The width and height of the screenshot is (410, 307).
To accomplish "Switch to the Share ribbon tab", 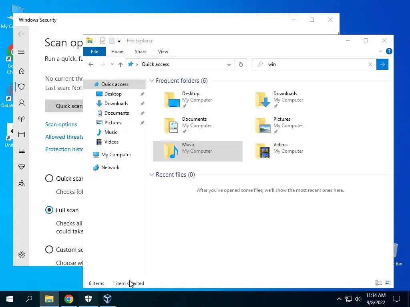I will [141, 52].
